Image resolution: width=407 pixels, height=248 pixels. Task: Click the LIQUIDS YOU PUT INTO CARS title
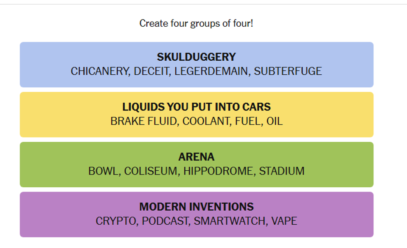196,107
